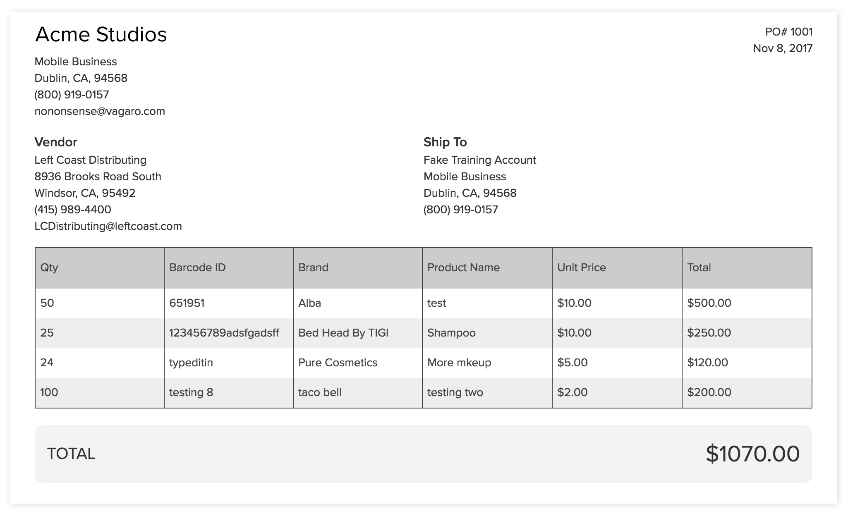The width and height of the screenshot is (848, 516).
Task: Click the Bed Head By TIGI brand cell
Action: [x=343, y=333]
